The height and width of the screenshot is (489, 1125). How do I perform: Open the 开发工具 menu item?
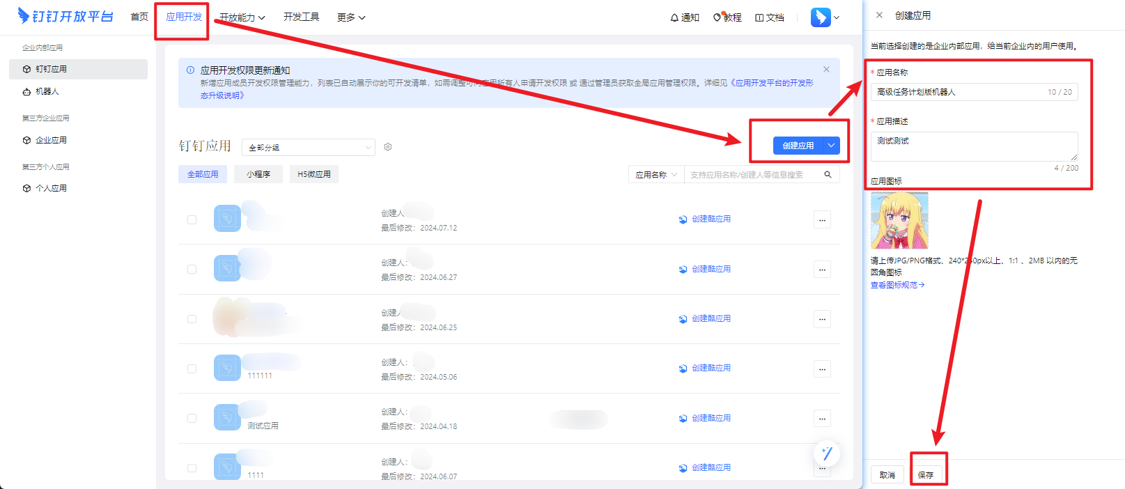(301, 17)
